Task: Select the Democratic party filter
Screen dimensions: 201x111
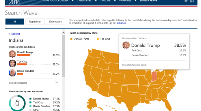Action: click(x=55, y=22)
